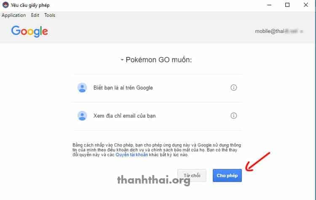The width and height of the screenshot is (316, 200).
Task: Follow the 'Quyền tài khoản' link
Action: (131, 155)
